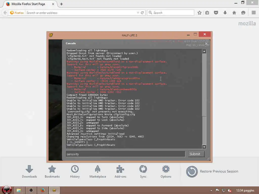This screenshot has height=194, width=259.
Task: Click 'Host_WriteConfiguration: Wrote cfg/config.cfg' line
Action: coord(101,114)
